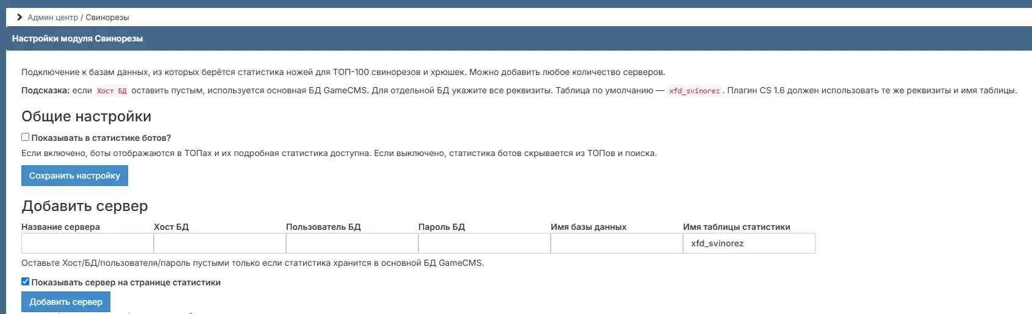
Task: Click the Имя базы данных column label
Action: 589,227
